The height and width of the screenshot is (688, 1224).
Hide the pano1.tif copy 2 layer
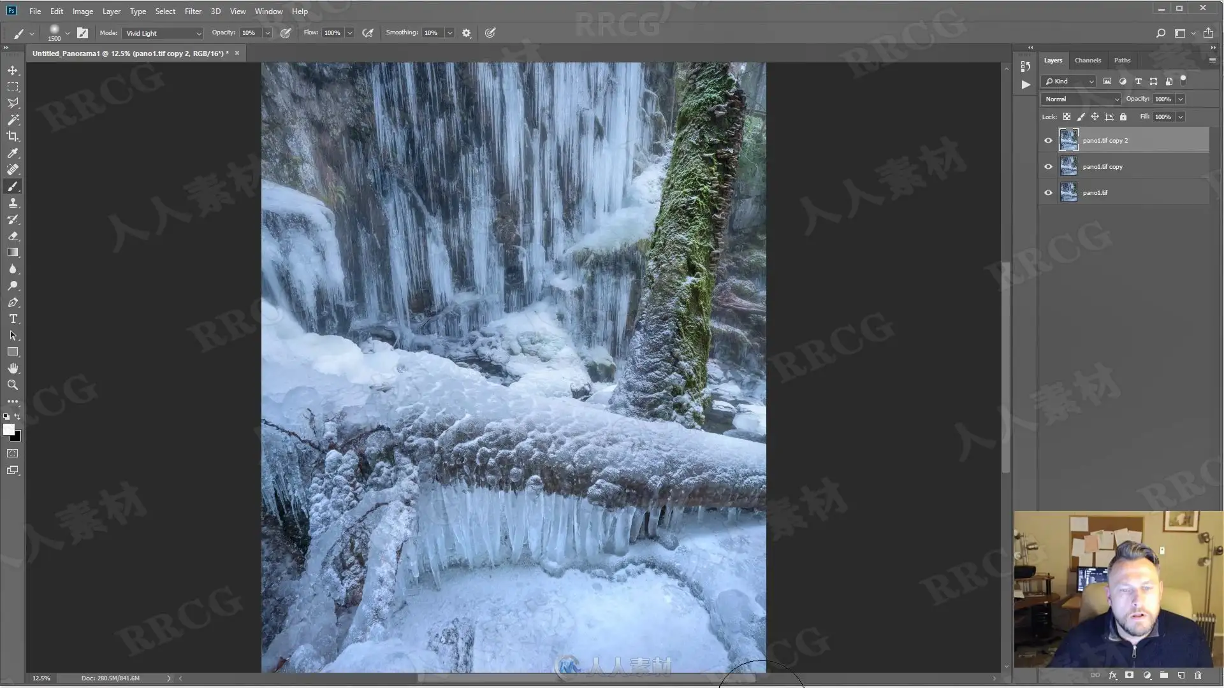coord(1048,140)
